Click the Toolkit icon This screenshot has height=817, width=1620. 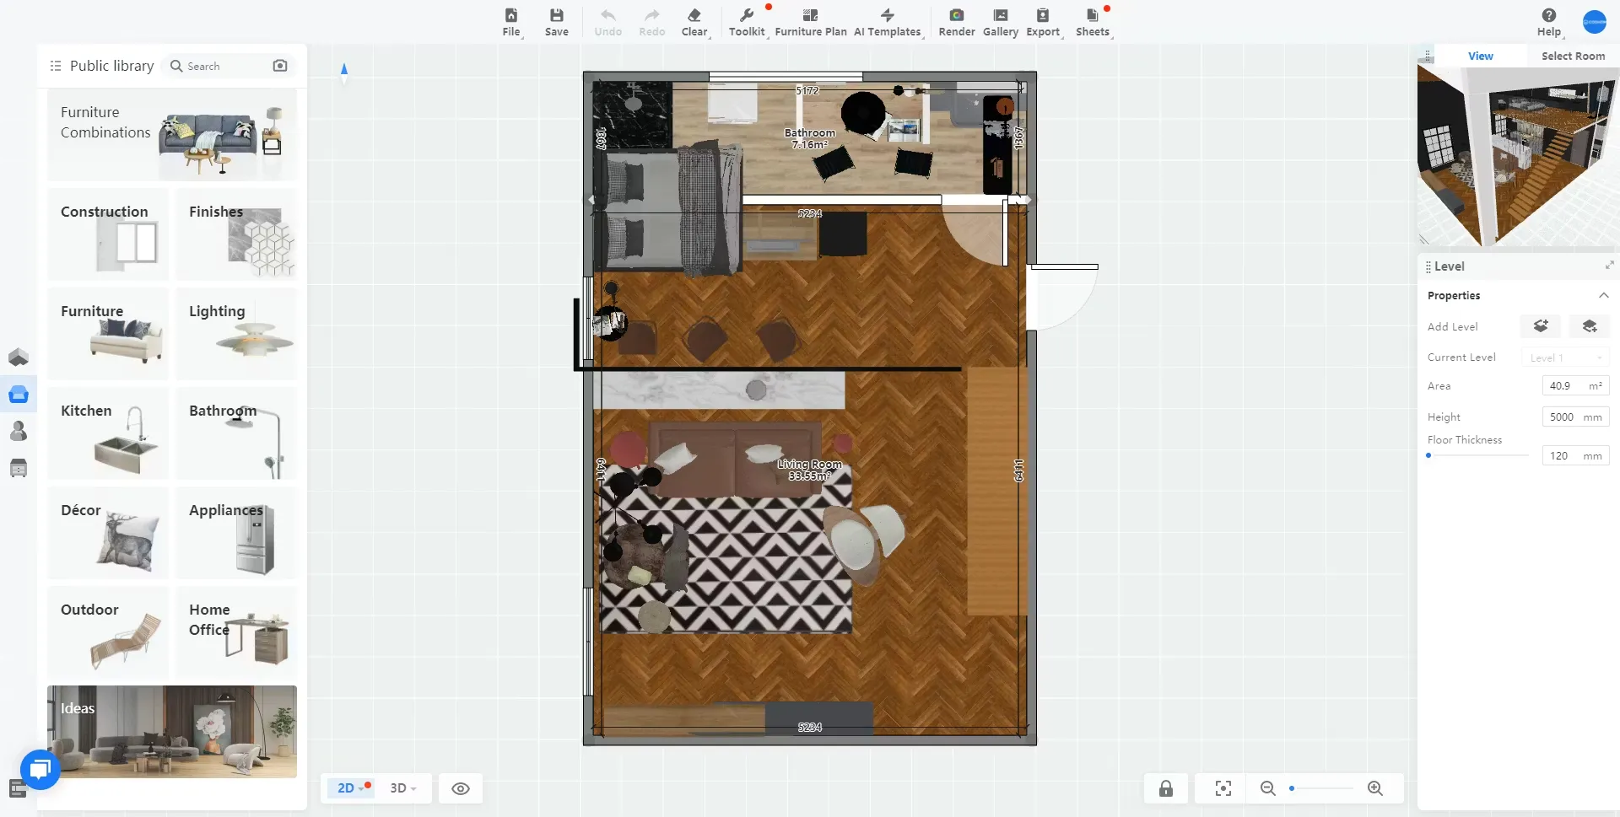746,22
